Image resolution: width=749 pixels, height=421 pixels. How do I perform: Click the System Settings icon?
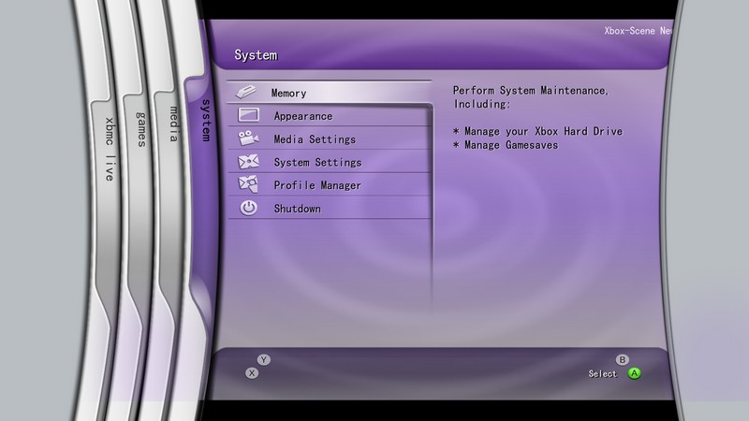point(248,162)
